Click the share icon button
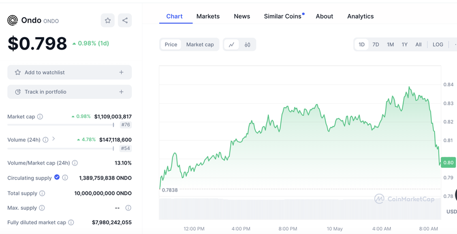 pos(125,20)
